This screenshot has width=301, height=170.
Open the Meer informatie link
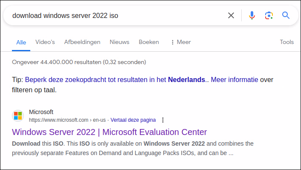234,79
